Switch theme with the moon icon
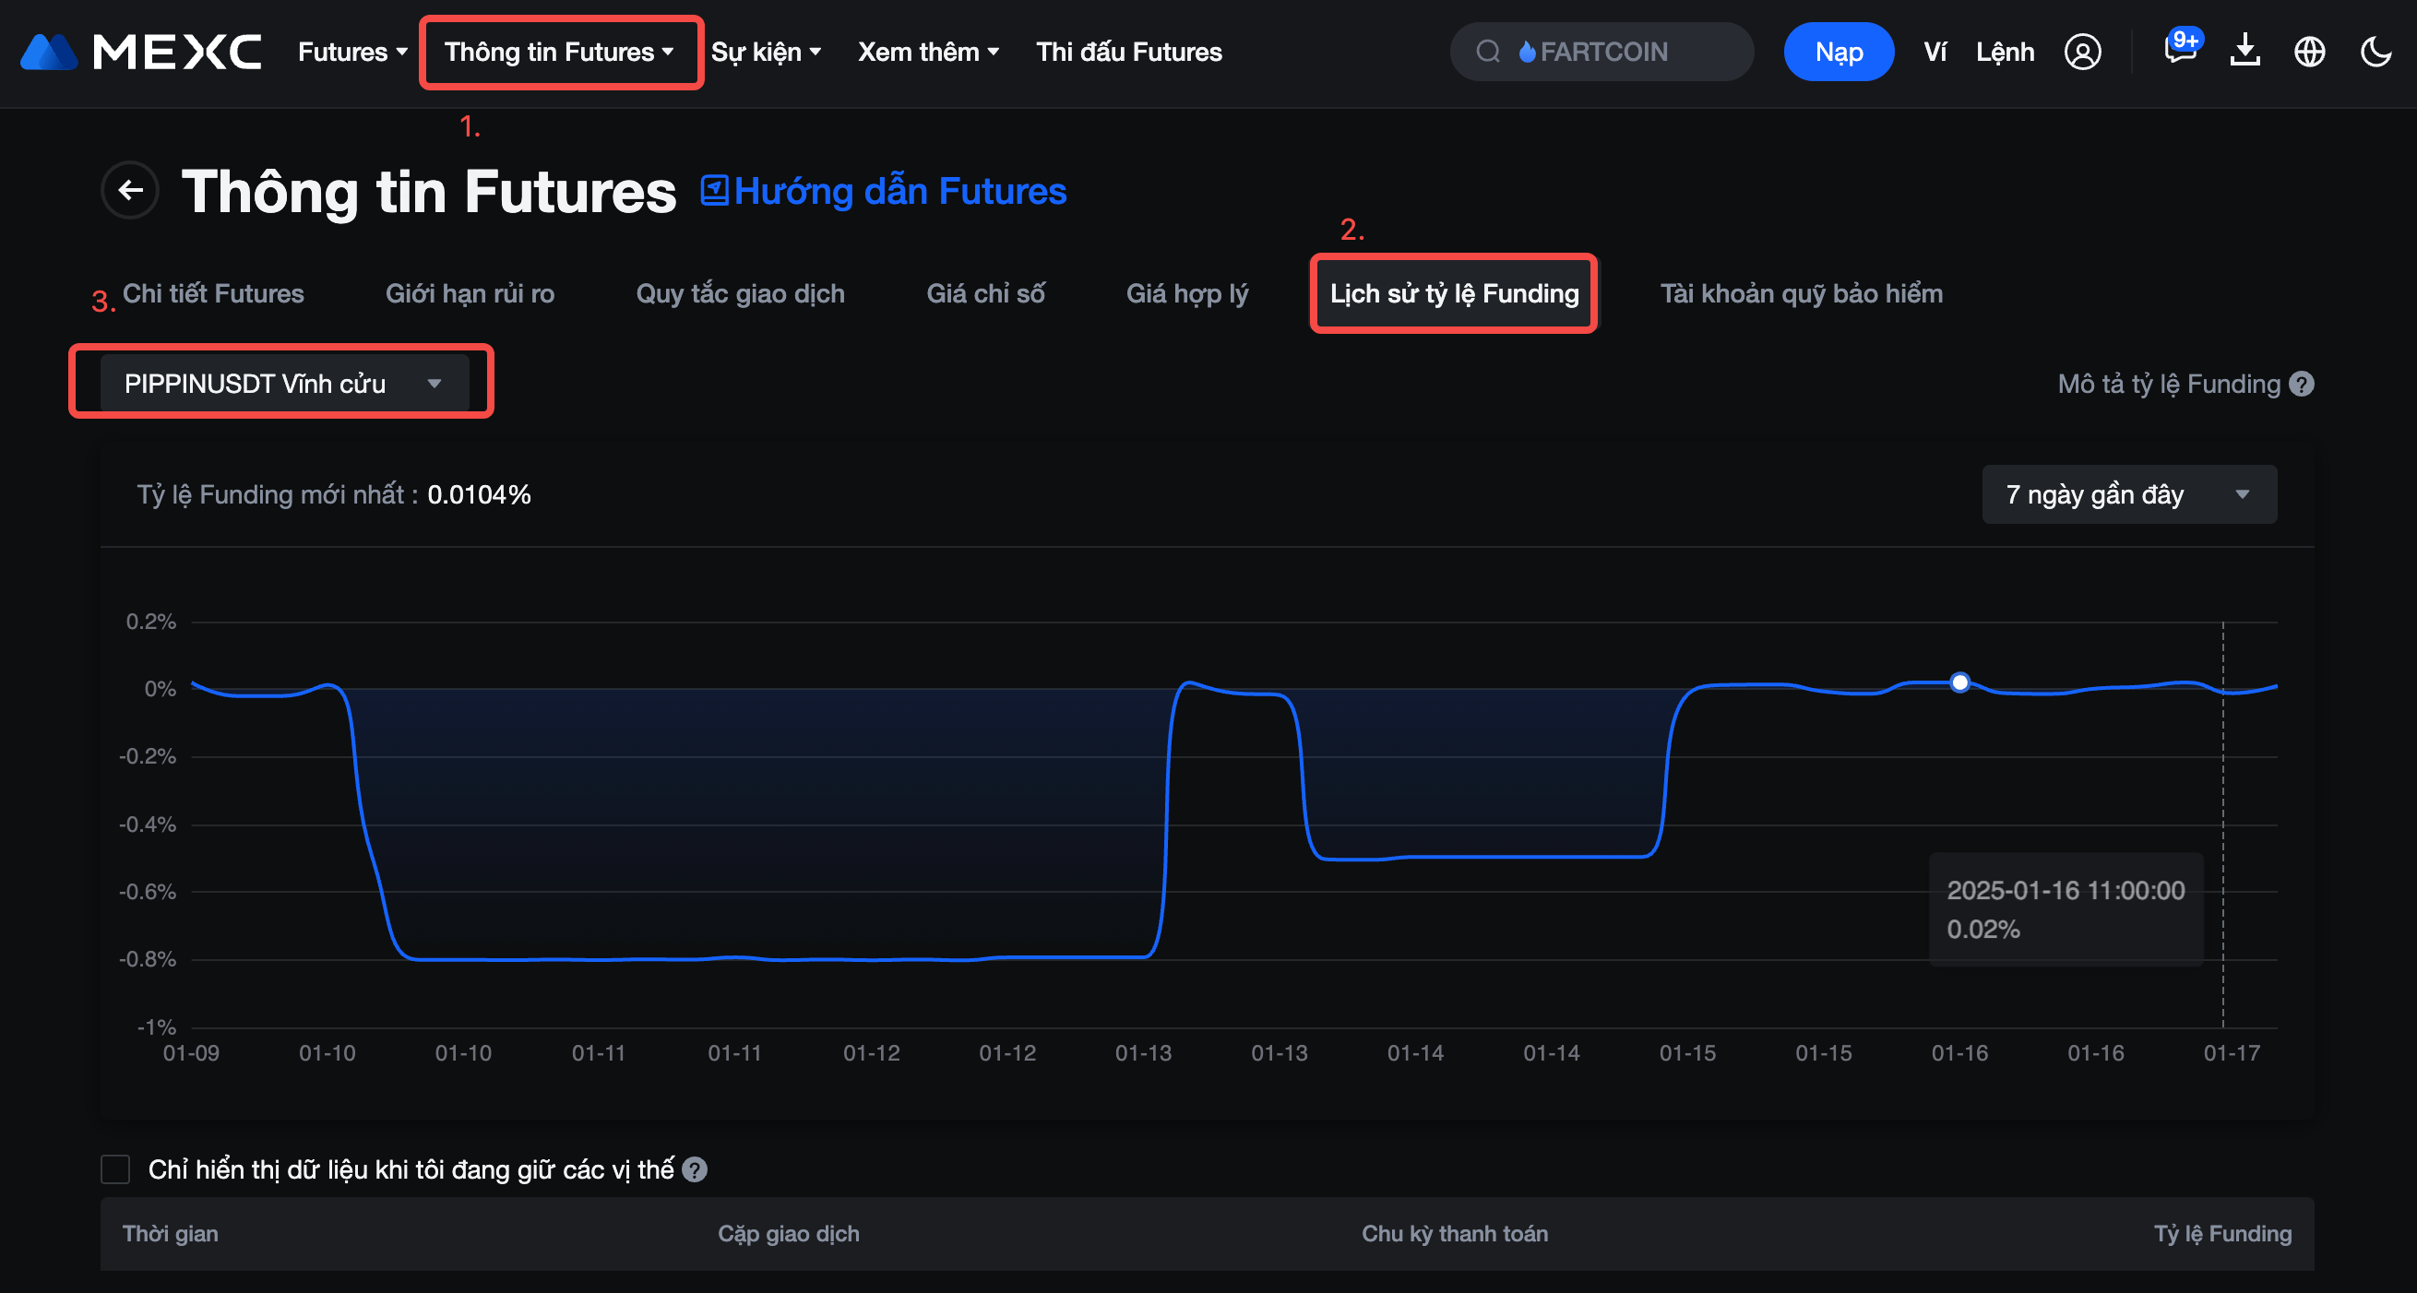2417x1293 pixels. (x=2375, y=52)
